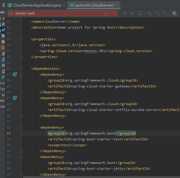Go to next search occurrence arrow
The width and height of the screenshot is (180, 178).
click(132, 13)
